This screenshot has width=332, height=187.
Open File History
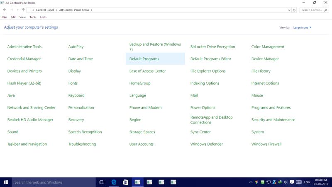click(261, 71)
